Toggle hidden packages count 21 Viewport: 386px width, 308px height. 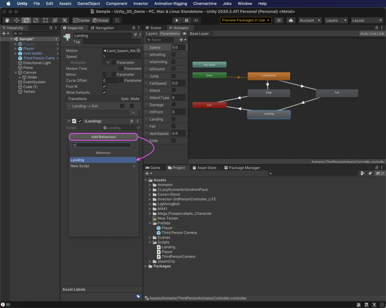380,173
